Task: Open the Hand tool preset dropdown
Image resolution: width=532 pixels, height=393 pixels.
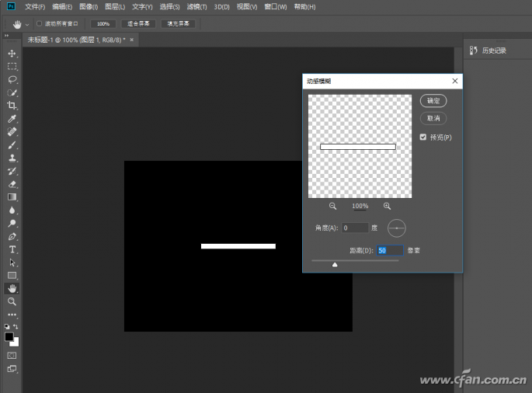Action: (x=27, y=24)
